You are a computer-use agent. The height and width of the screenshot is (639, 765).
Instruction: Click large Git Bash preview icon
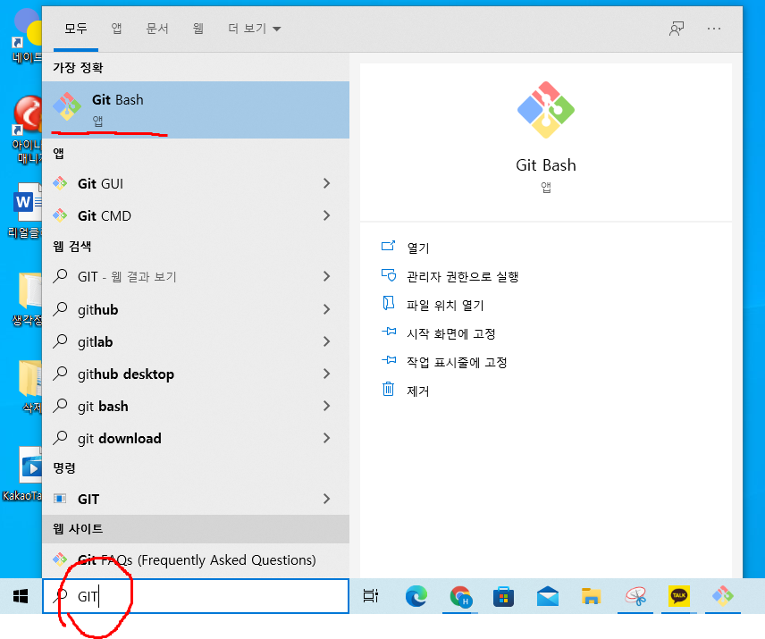click(x=545, y=110)
